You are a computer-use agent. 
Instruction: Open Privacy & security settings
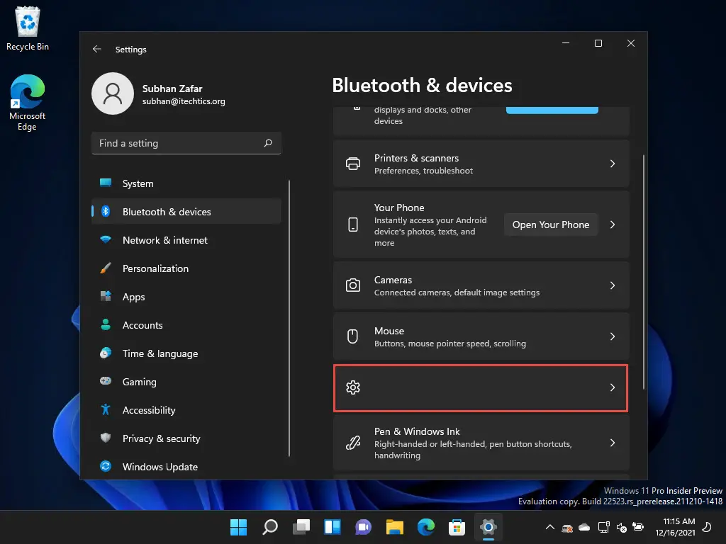(186, 438)
